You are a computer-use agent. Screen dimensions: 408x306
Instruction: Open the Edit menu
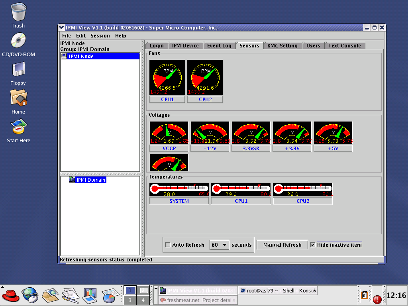coord(80,35)
